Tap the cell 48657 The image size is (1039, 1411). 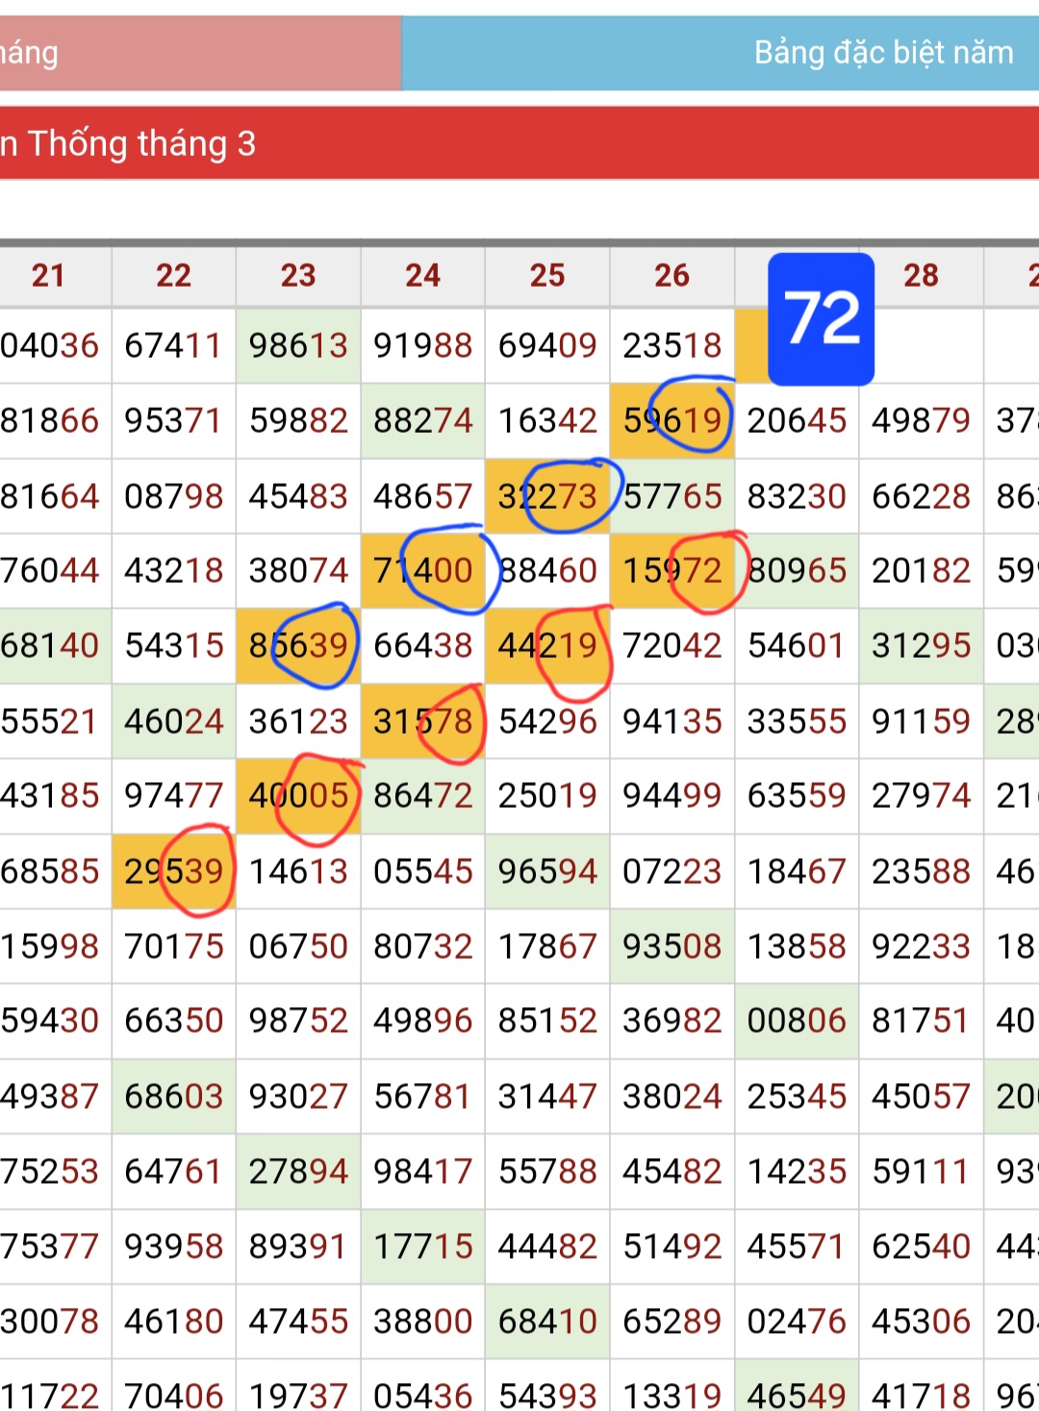423,496
